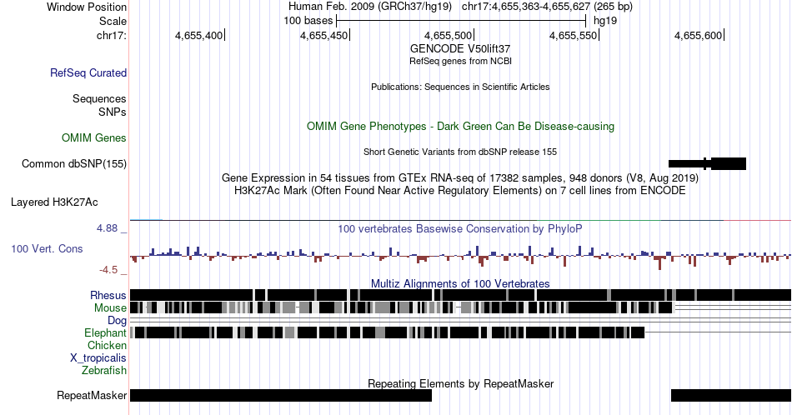
Task: Click the 100 Vert. Cons label
Action: click(47, 248)
